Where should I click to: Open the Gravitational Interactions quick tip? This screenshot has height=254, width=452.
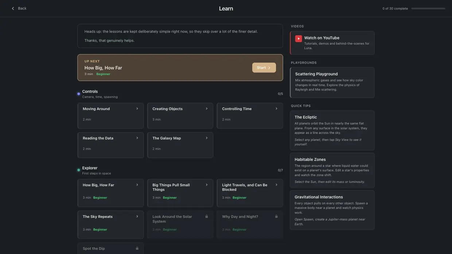[x=332, y=210]
